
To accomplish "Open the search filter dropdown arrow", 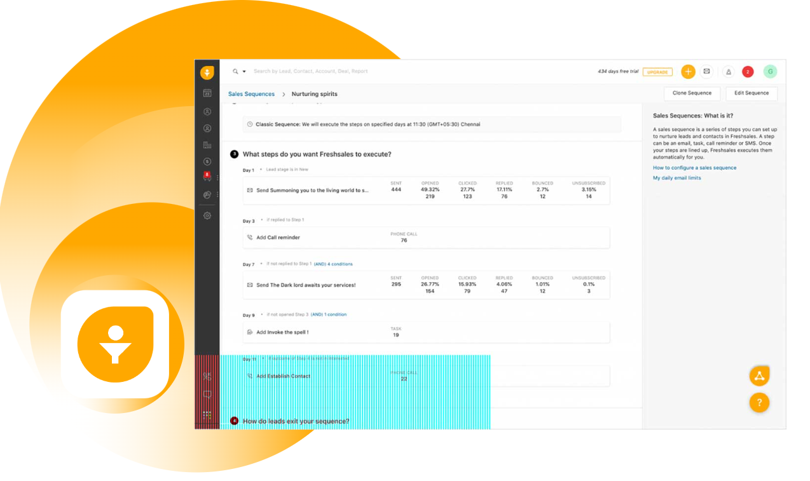I will tap(244, 72).
